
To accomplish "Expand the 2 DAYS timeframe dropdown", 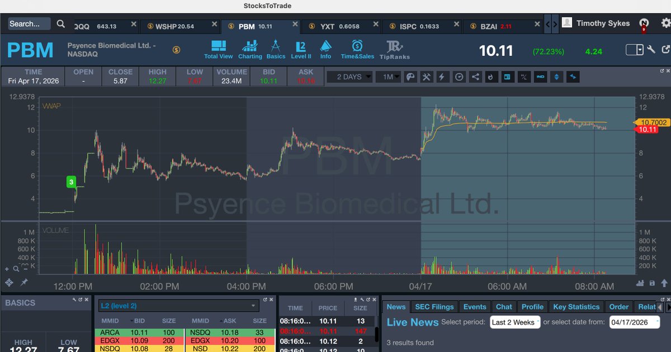I will pyautogui.click(x=349, y=77).
